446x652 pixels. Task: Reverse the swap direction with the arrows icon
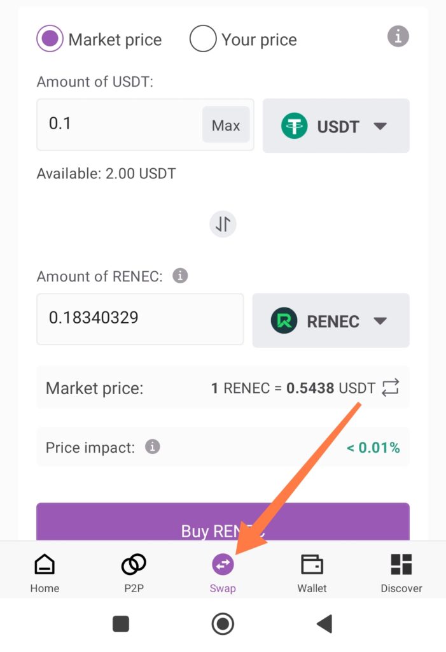pos(223,223)
